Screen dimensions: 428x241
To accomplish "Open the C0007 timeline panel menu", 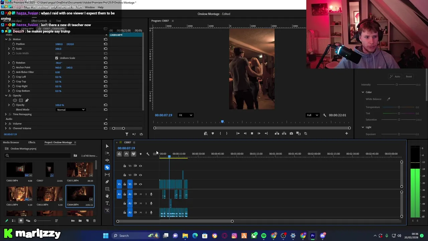I will coord(134,142).
